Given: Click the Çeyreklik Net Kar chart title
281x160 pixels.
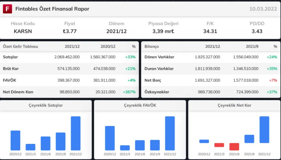Looking at the screenshot, I should point(234,105).
